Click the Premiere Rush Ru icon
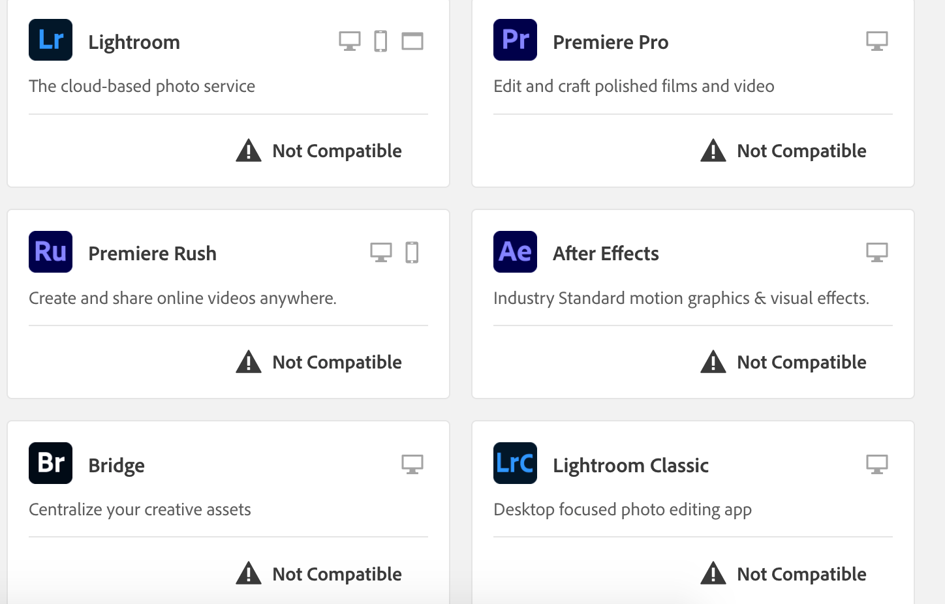 (50, 252)
